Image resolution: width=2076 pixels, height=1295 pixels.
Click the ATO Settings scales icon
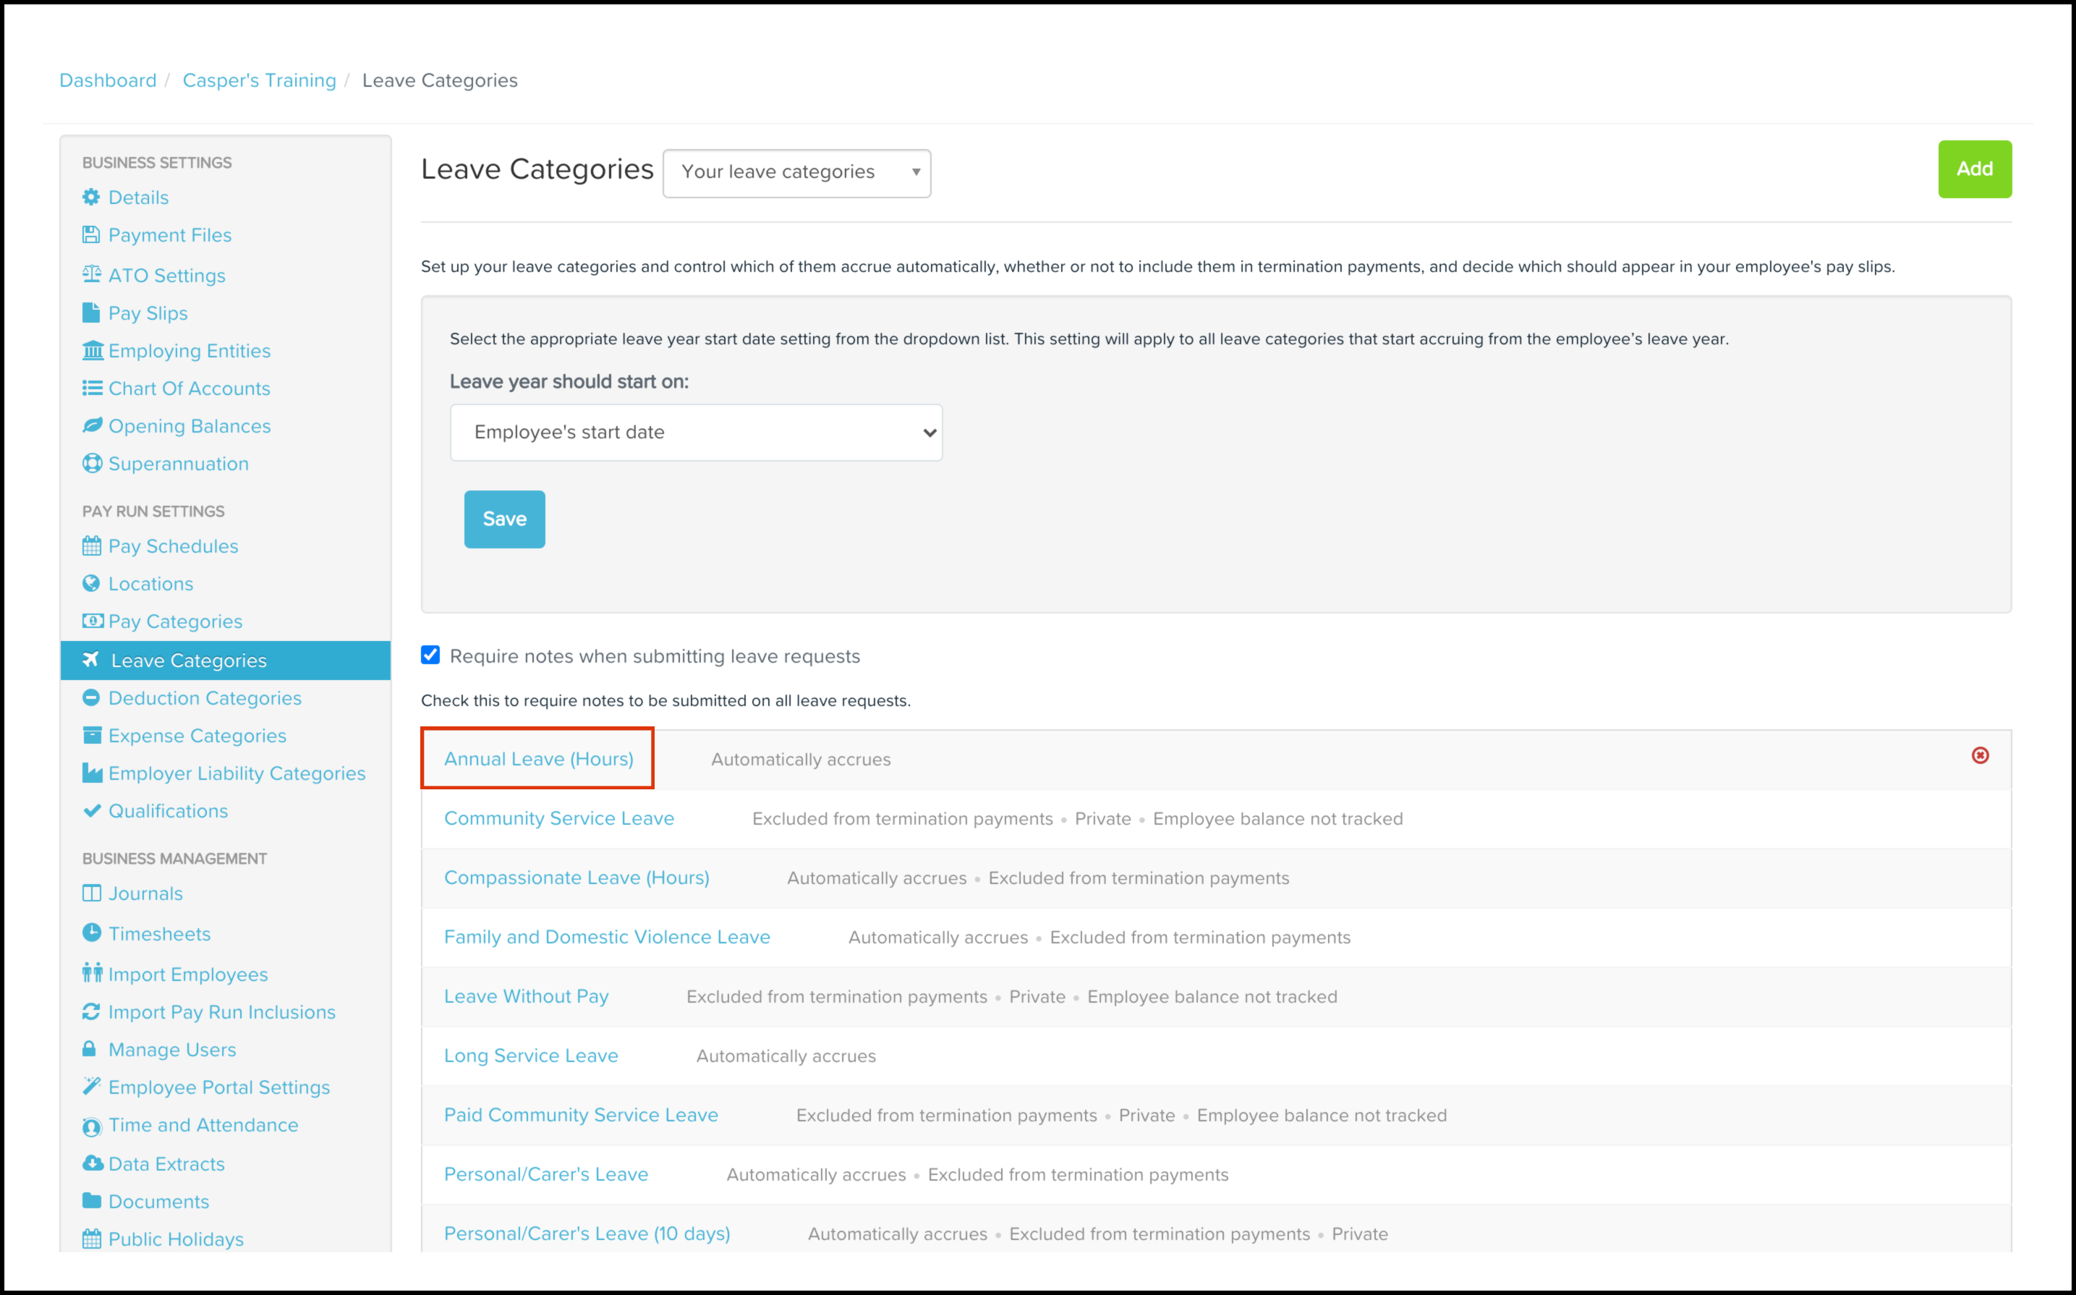pyautogui.click(x=92, y=274)
